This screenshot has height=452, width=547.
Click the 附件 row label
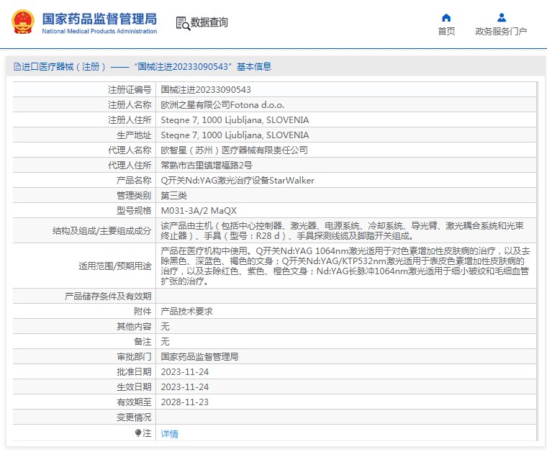[x=143, y=311]
